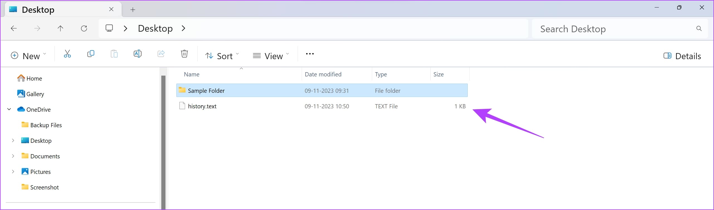This screenshot has width=714, height=210.
Task: Click the Copy icon in toolbar
Action: (91, 54)
